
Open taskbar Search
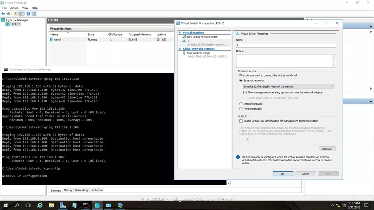[17, 205]
